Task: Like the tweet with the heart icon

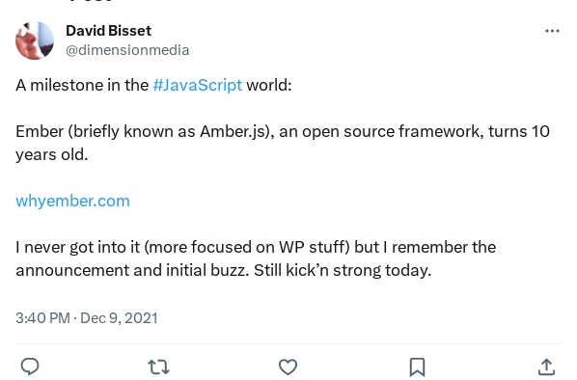Action: point(288,366)
